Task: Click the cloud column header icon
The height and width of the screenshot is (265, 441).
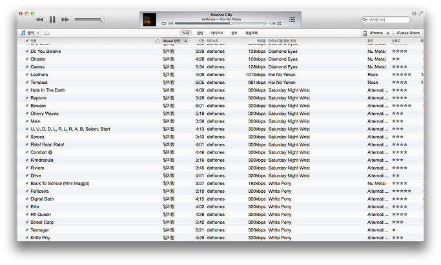Action: pyautogui.click(x=158, y=41)
